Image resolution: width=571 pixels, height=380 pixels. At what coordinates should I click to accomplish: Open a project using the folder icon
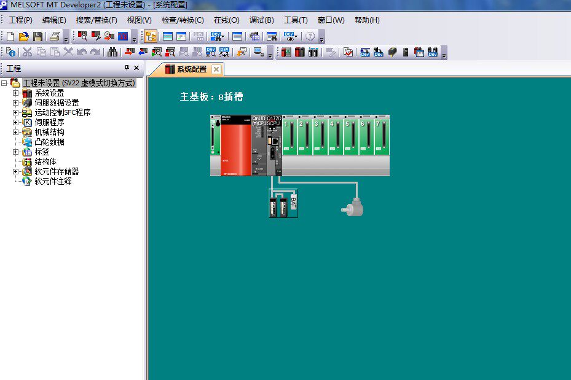pyautogui.click(x=24, y=36)
